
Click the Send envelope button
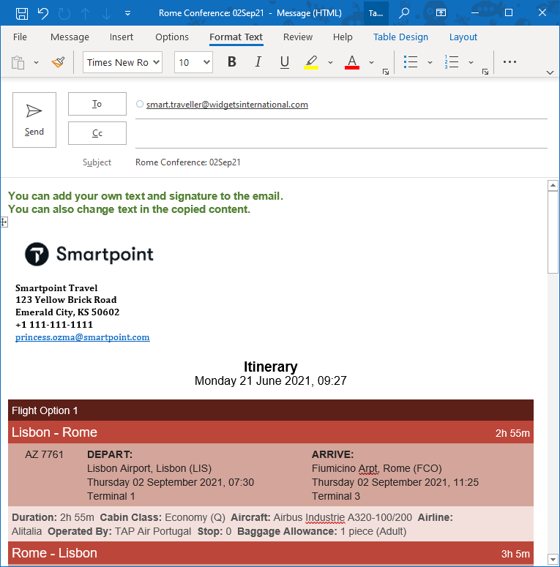[x=34, y=119]
